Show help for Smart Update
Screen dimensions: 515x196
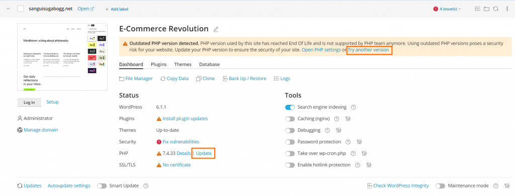[x=146, y=186]
